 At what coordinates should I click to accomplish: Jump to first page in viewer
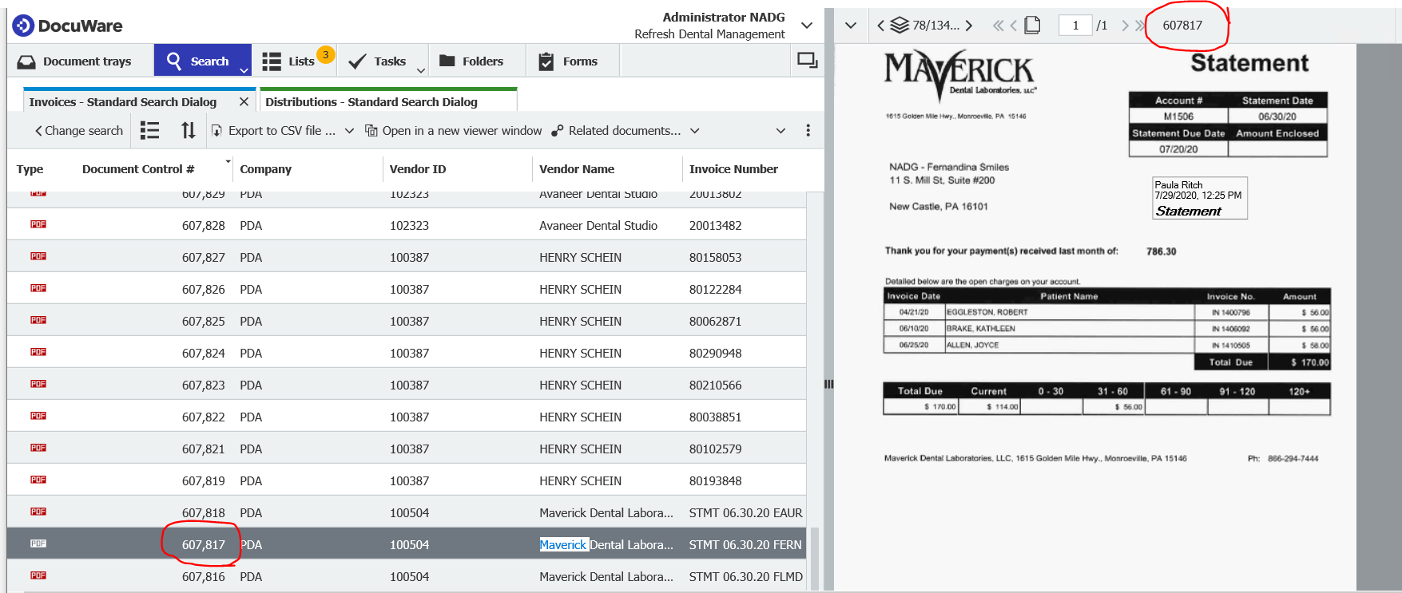pyautogui.click(x=998, y=26)
